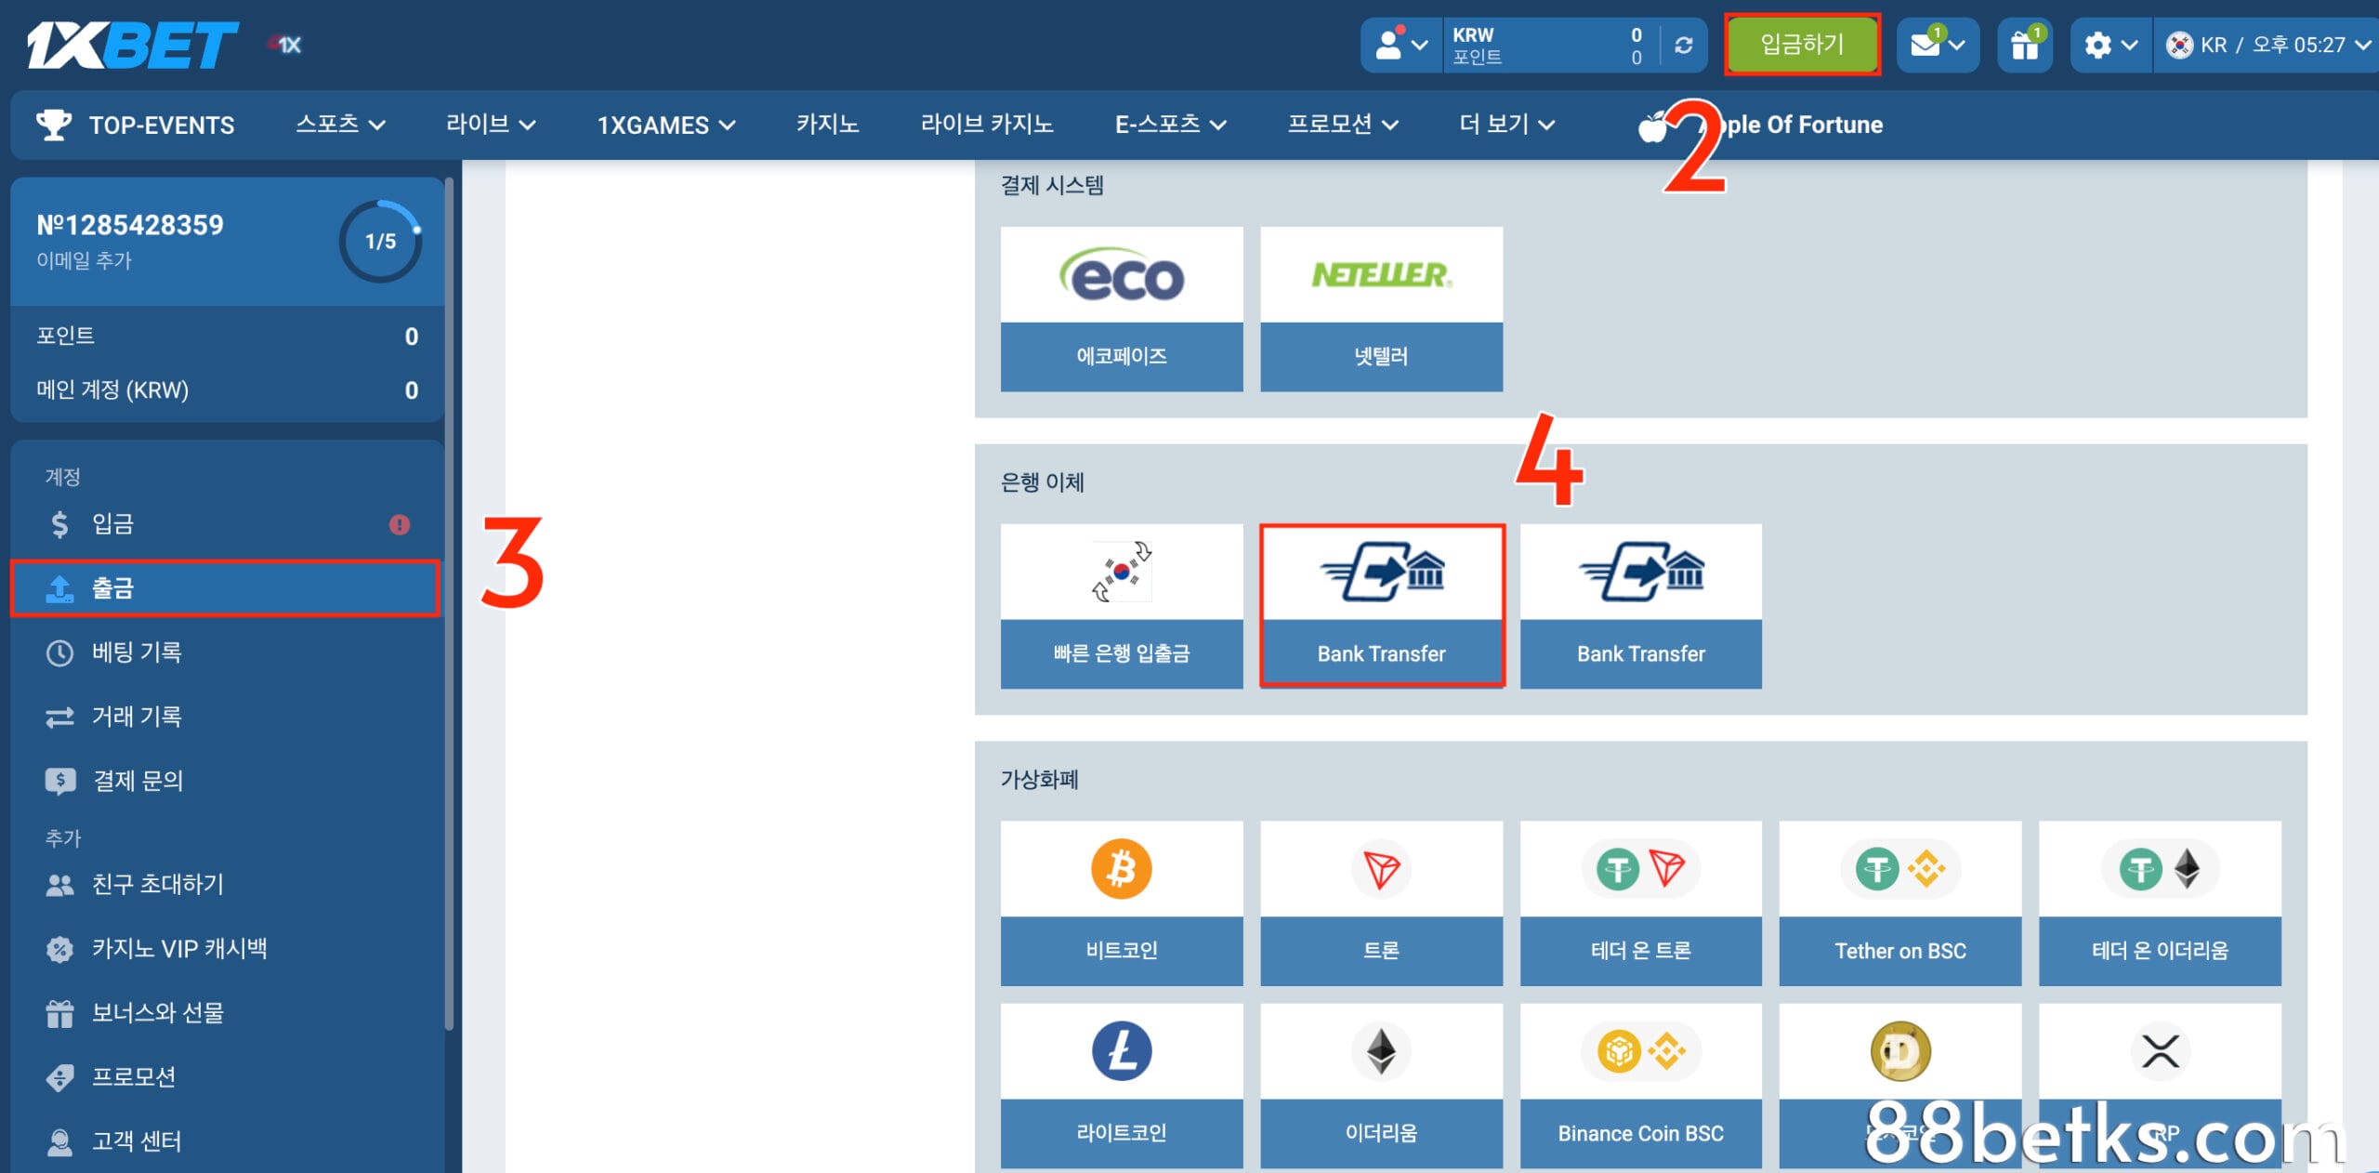Select 트론 Tron
Viewport: 2379px width, 1173px height.
click(1381, 903)
